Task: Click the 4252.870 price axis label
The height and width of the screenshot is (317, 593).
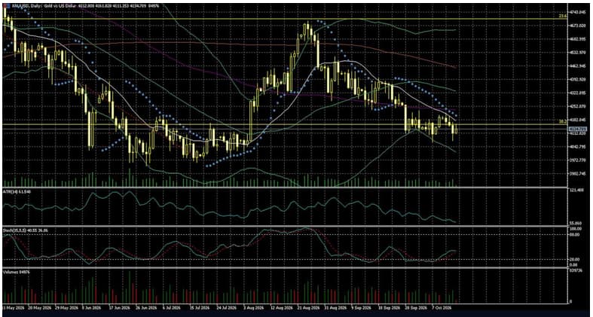Action: [578, 107]
